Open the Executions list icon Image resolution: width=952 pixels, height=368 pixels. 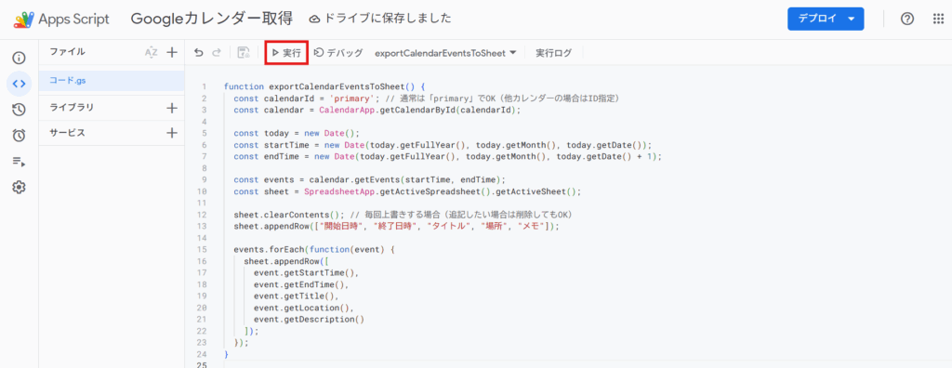(x=19, y=162)
